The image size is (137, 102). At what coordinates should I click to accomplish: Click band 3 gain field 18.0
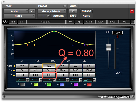49,66
